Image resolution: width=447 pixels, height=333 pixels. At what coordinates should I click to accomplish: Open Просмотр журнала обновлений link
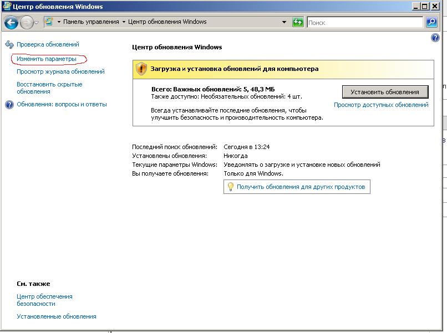click(60, 71)
